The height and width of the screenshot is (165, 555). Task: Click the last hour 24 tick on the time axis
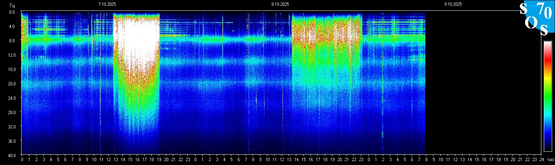541,160
